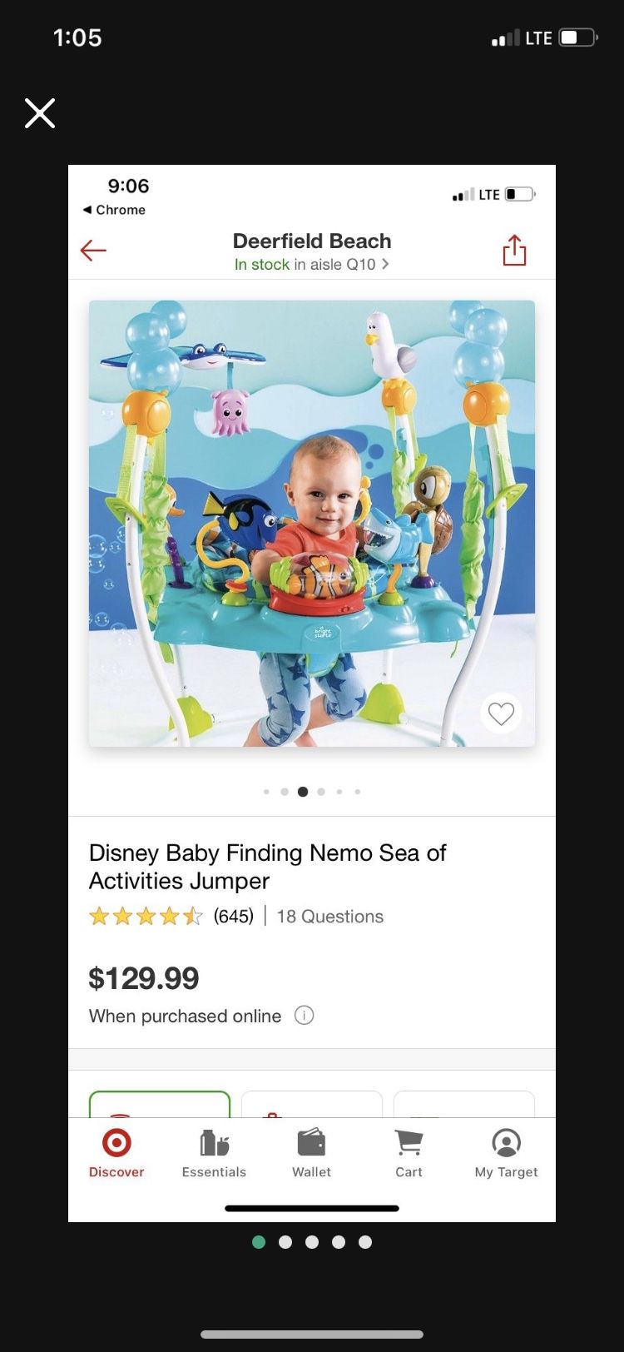Add jumper to favorites with heart icon
624x1352 pixels.
point(501,713)
